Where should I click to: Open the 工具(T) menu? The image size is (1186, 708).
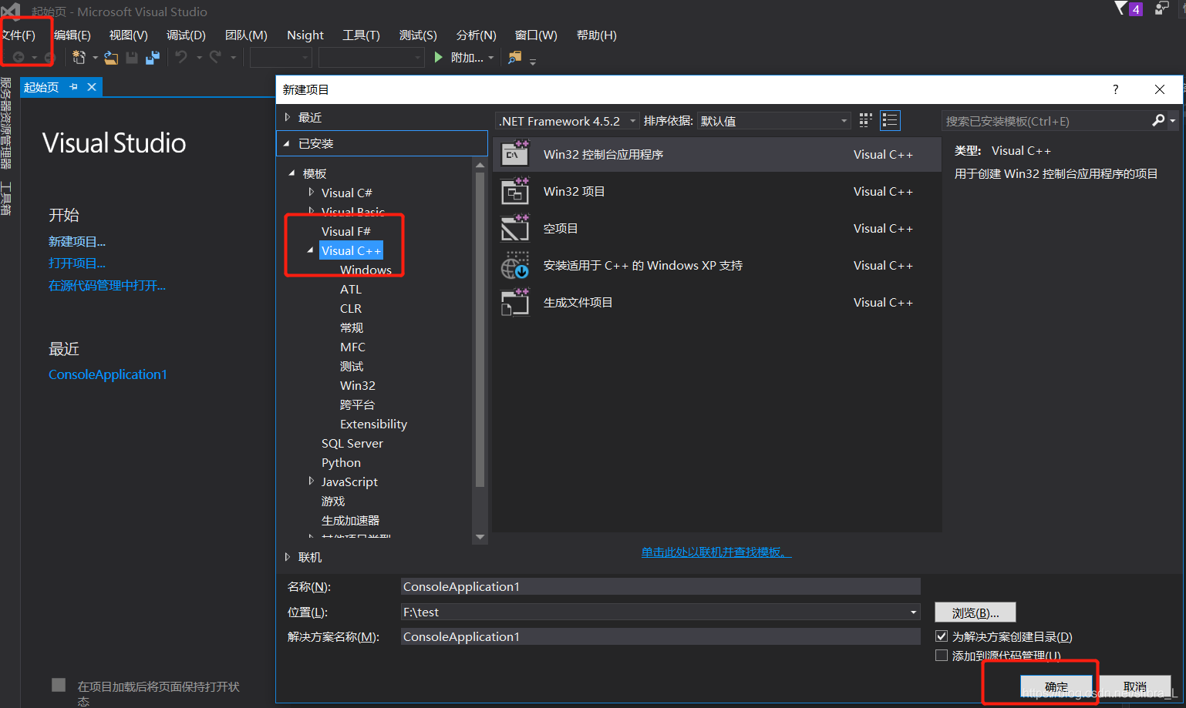(361, 35)
